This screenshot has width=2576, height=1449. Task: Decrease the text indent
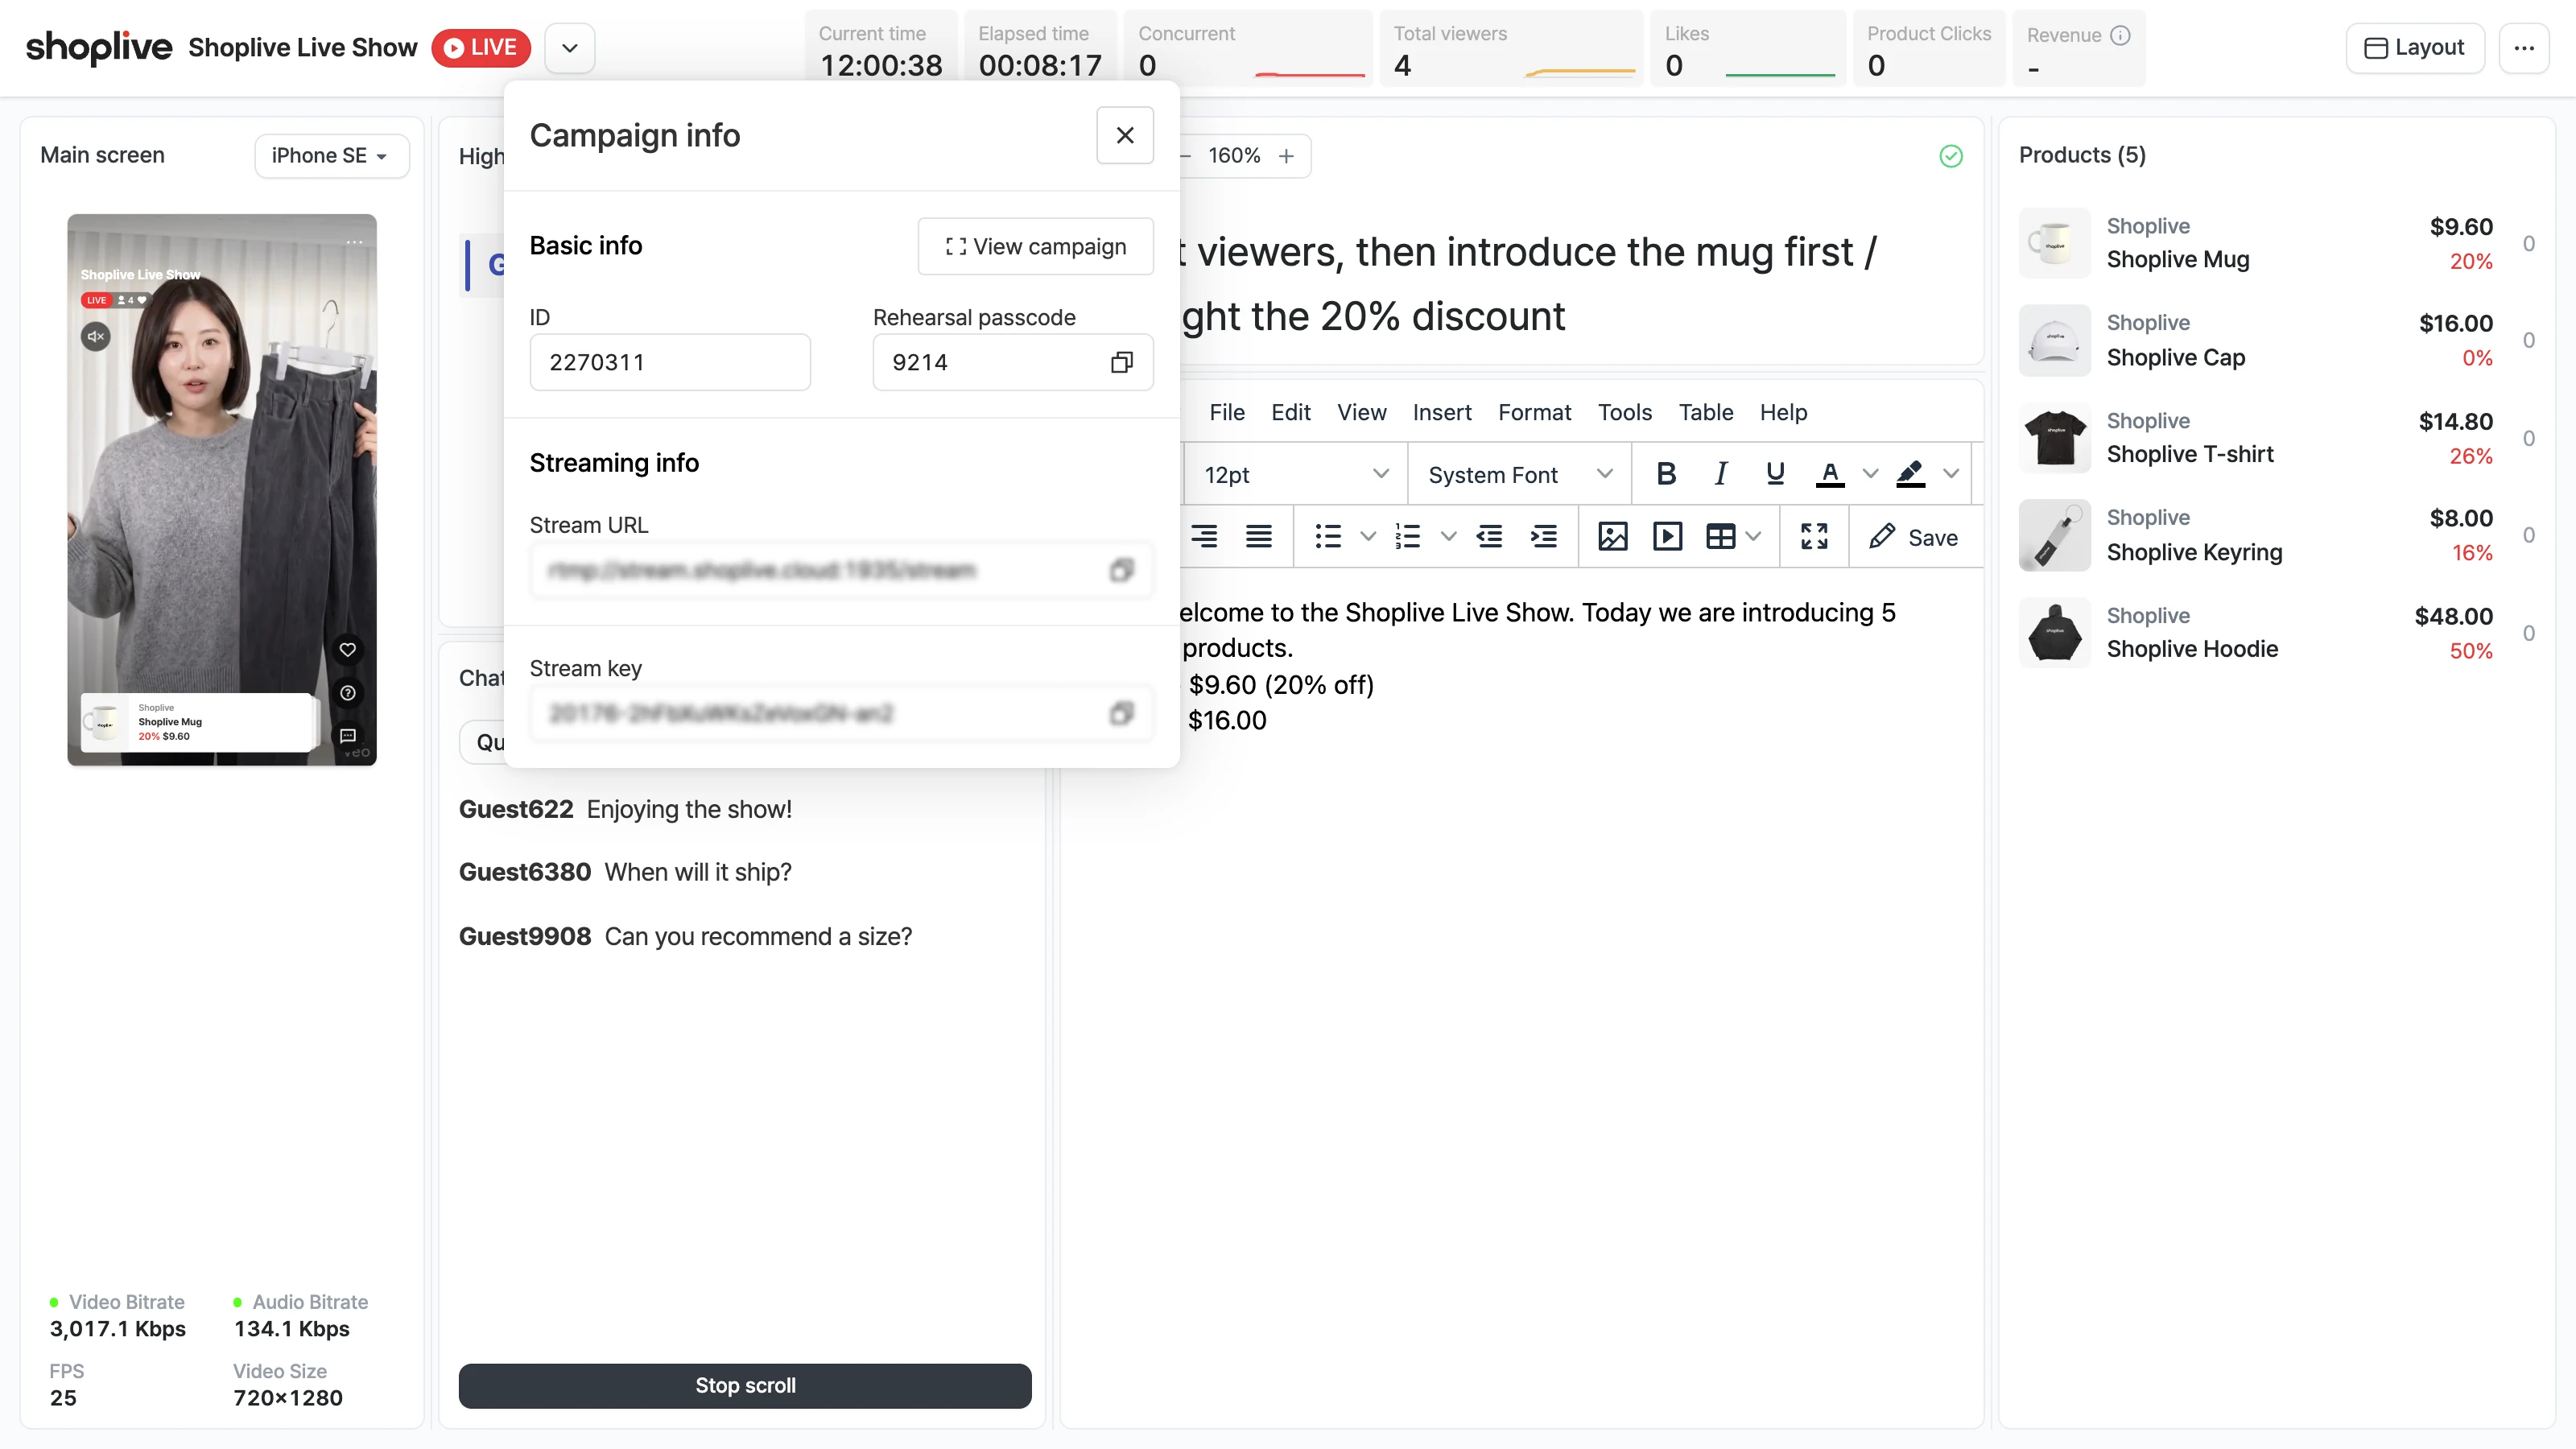[x=1489, y=537]
